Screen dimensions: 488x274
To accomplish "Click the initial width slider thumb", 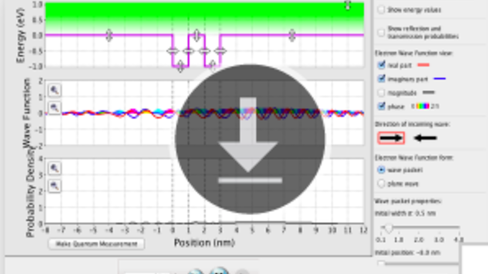I will [388, 228].
